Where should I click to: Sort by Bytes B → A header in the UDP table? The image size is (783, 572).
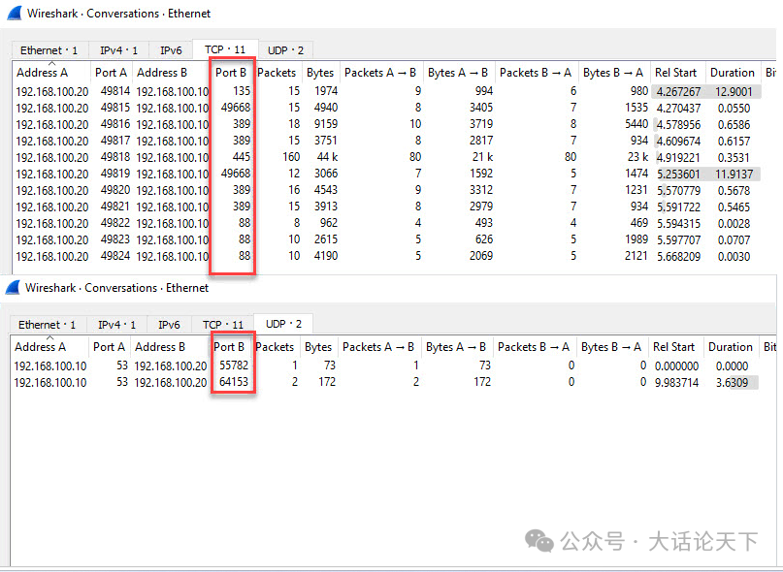coord(611,347)
